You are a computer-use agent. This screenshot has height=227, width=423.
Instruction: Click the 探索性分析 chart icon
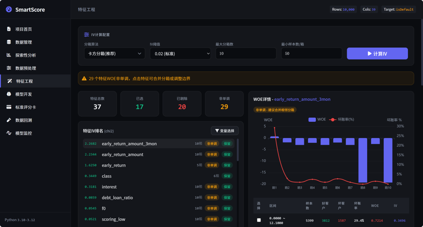9,55
